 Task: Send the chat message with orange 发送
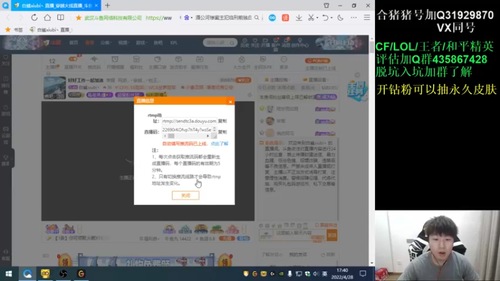[332, 235]
